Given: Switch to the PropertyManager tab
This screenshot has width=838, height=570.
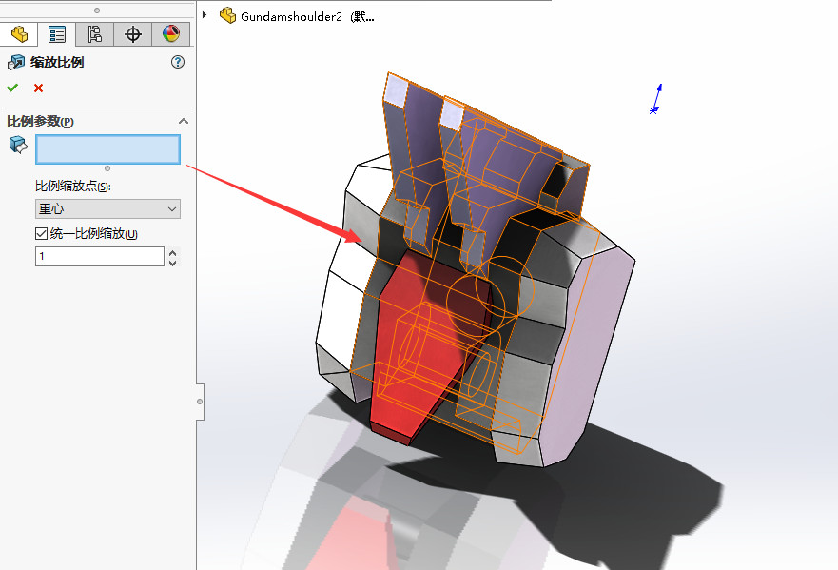Looking at the screenshot, I should [x=57, y=34].
